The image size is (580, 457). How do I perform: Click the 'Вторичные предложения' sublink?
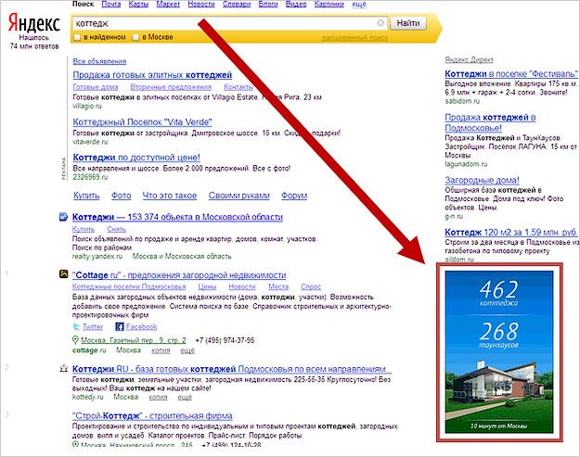[x=171, y=87]
